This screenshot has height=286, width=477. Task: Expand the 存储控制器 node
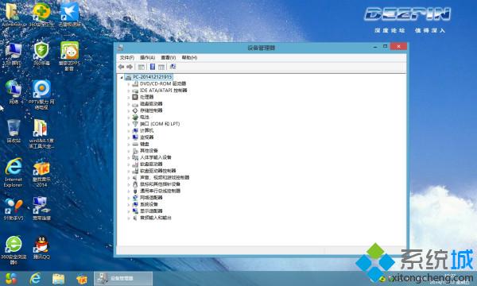[x=128, y=110]
